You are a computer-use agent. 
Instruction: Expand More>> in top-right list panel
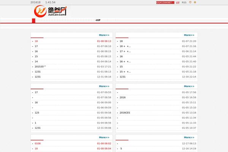(189, 35)
